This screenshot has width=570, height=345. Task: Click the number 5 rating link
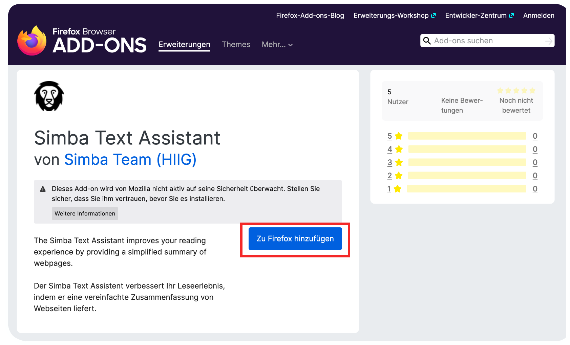pos(389,136)
